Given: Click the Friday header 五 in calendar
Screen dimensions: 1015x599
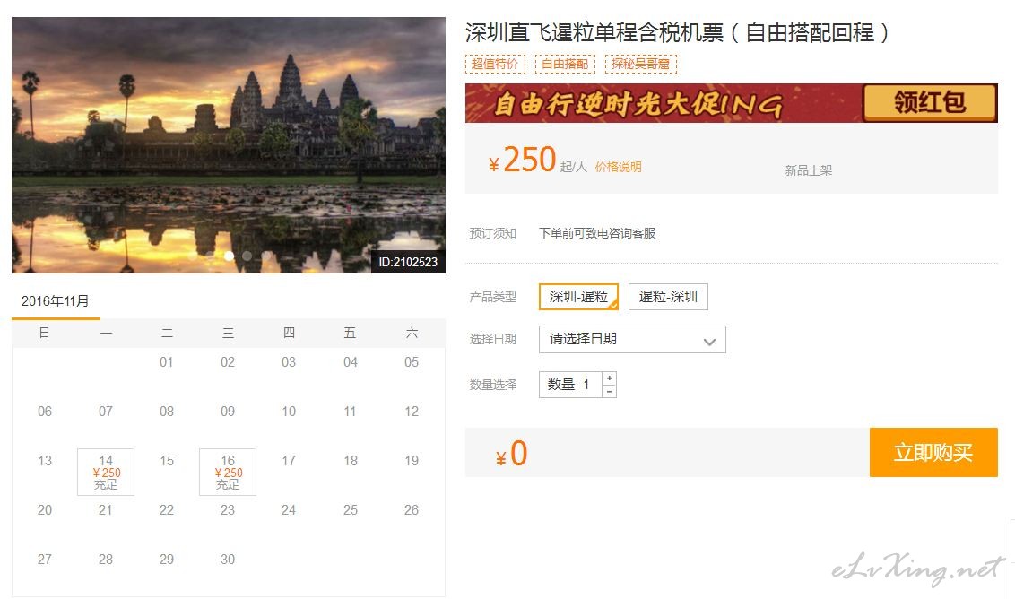Looking at the screenshot, I should 350,333.
